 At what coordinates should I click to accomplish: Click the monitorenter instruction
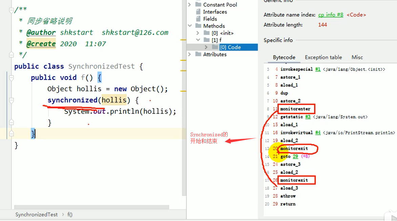(x=295, y=109)
